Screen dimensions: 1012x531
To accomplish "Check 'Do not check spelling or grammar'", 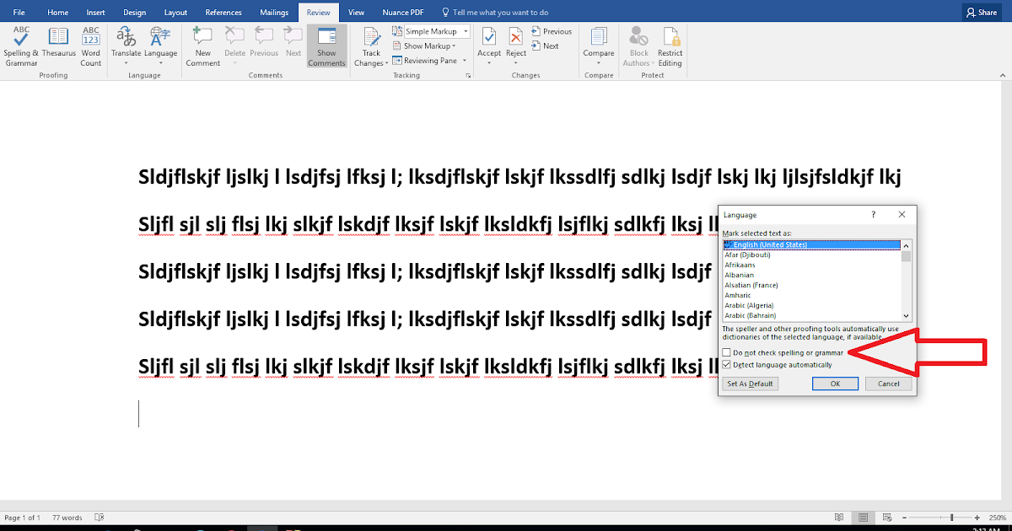I will (x=727, y=352).
